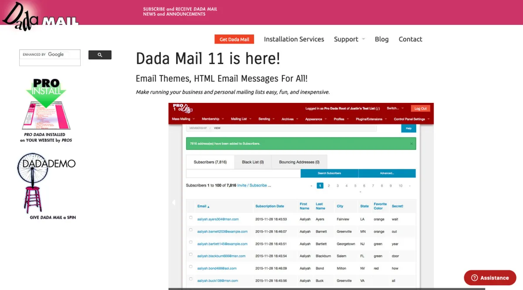The image size is (523, 290).
Task: Go to page 2 of subscribers
Action: pyautogui.click(x=329, y=186)
